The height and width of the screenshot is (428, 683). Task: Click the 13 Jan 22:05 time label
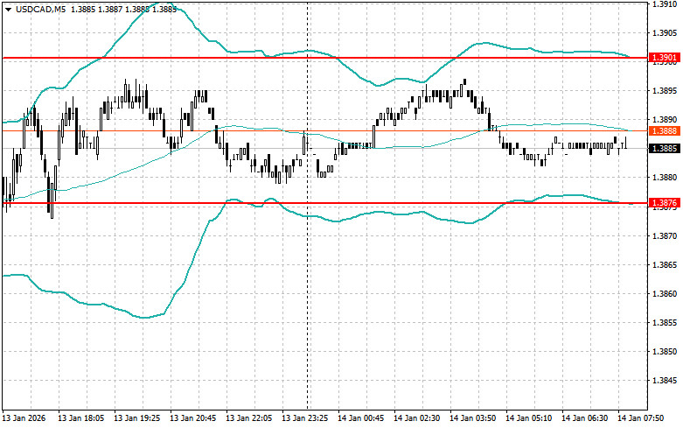248,418
